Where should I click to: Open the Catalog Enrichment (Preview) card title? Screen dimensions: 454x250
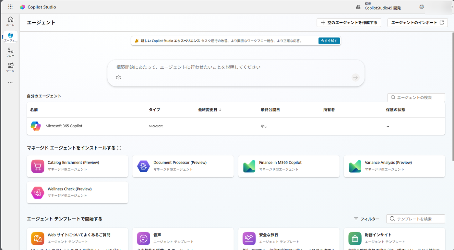tap(73, 163)
